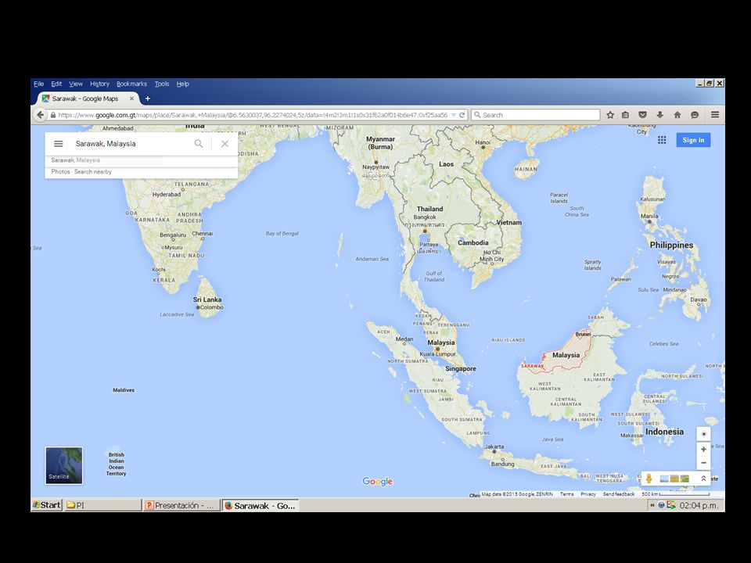Open the Edit menu
This screenshot has height=563, width=751.
tap(56, 84)
